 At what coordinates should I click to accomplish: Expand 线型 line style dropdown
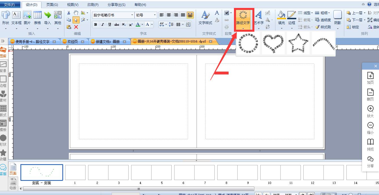click(312, 13)
